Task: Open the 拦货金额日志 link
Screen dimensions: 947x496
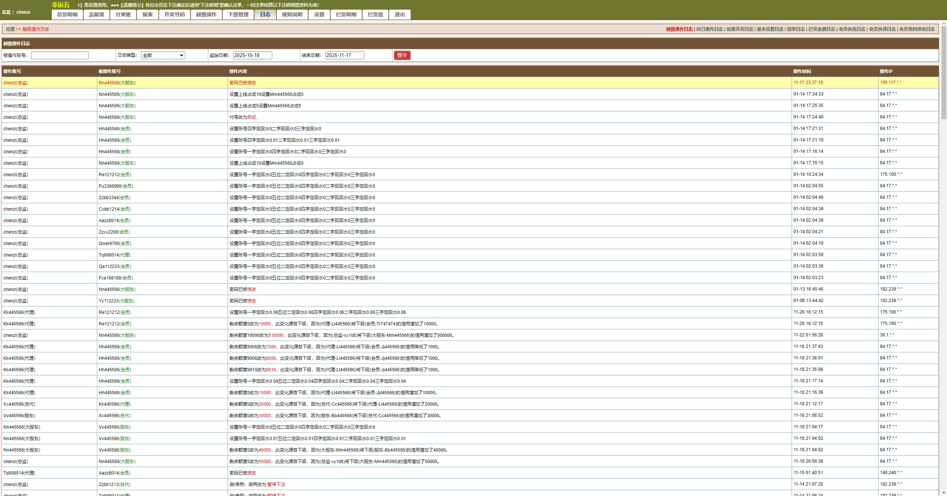Action: click(822, 29)
